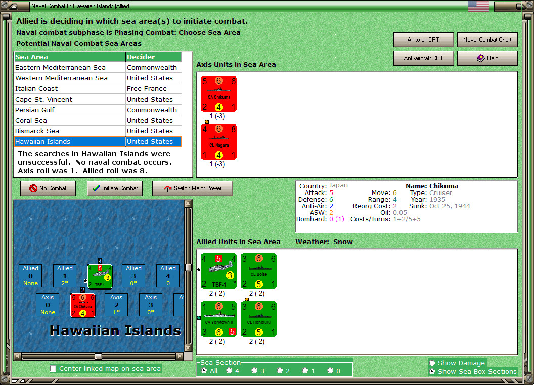Click the US flag icon in title bar
The height and width of the screenshot is (385, 534).
(x=478, y=6)
